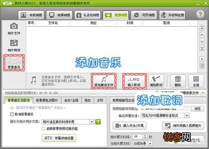This screenshot has height=149, width=209.
Task: Open 水印 settings tab
Action: 100,100
